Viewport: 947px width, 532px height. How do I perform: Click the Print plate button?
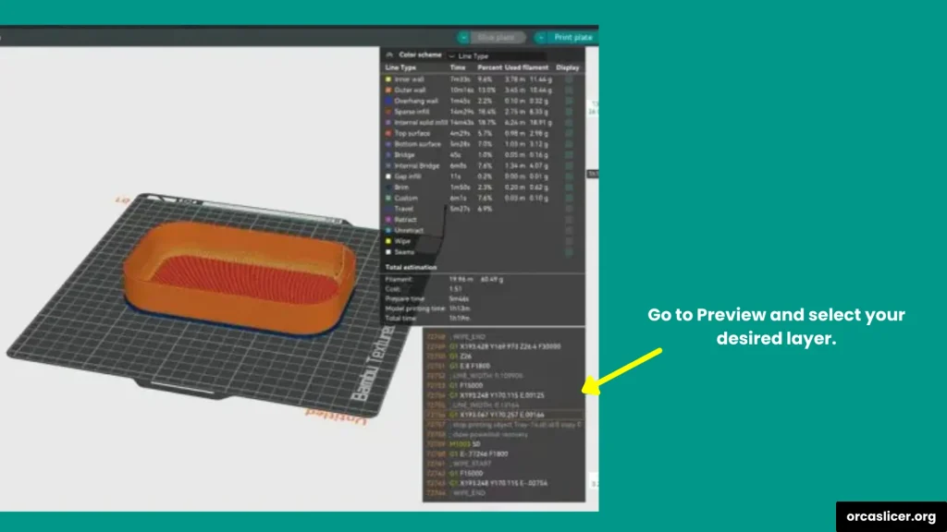(x=572, y=37)
